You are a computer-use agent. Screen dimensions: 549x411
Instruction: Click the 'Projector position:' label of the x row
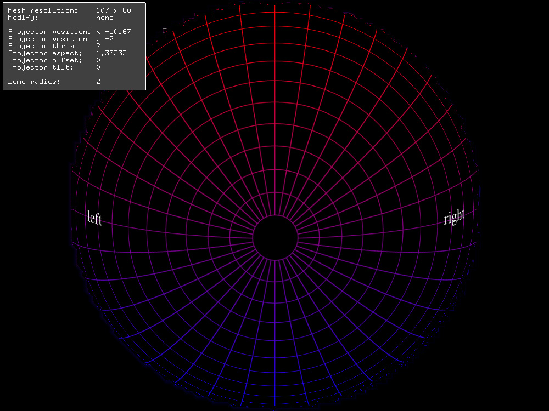click(49, 32)
